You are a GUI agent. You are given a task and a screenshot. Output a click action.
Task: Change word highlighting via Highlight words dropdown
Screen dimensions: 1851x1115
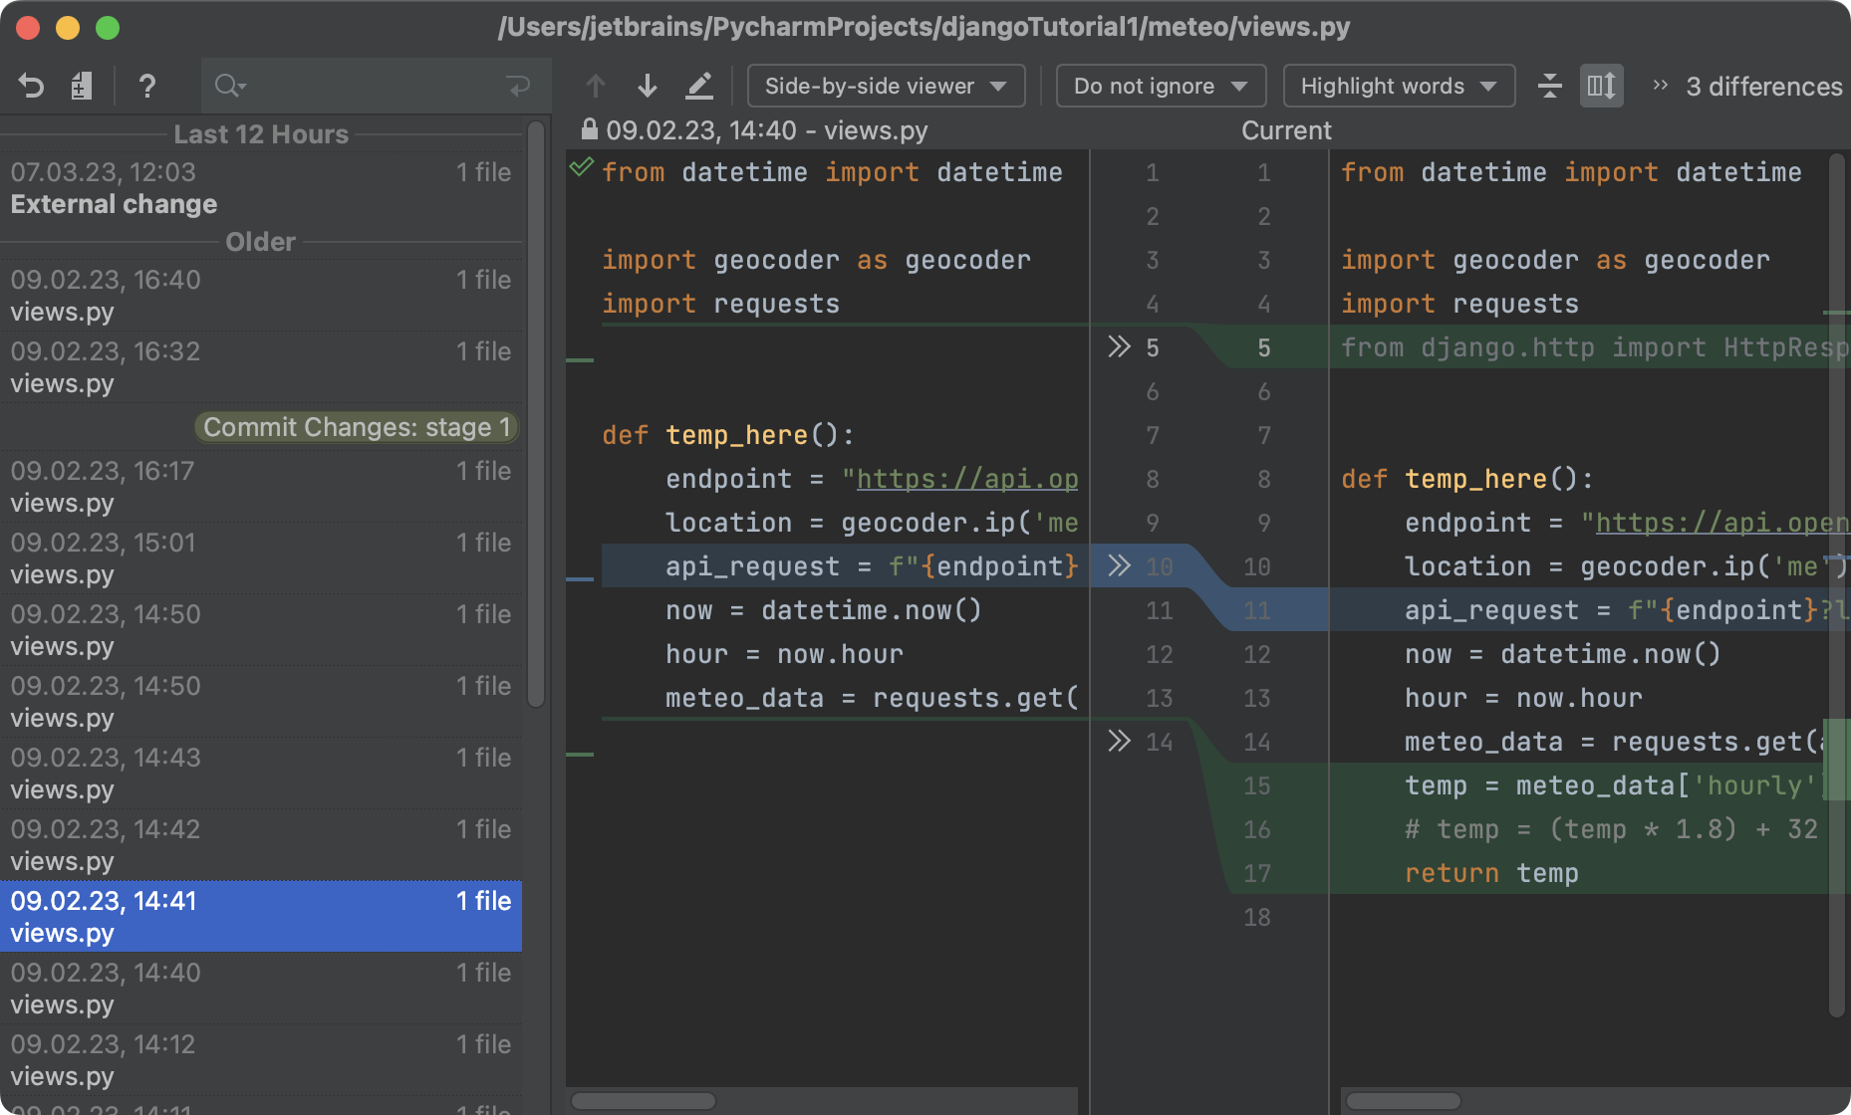pos(1397,86)
